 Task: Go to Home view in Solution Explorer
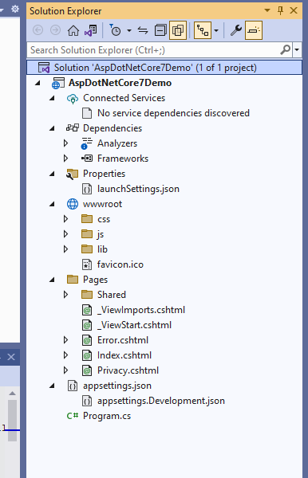click(73, 30)
